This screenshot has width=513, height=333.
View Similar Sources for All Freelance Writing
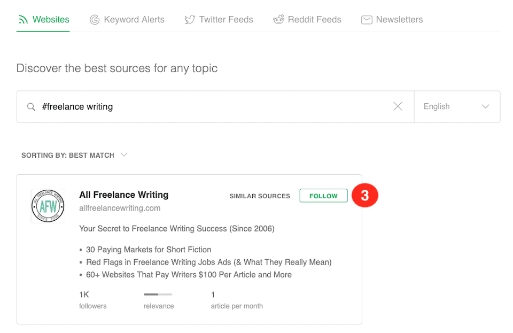[260, 196]
